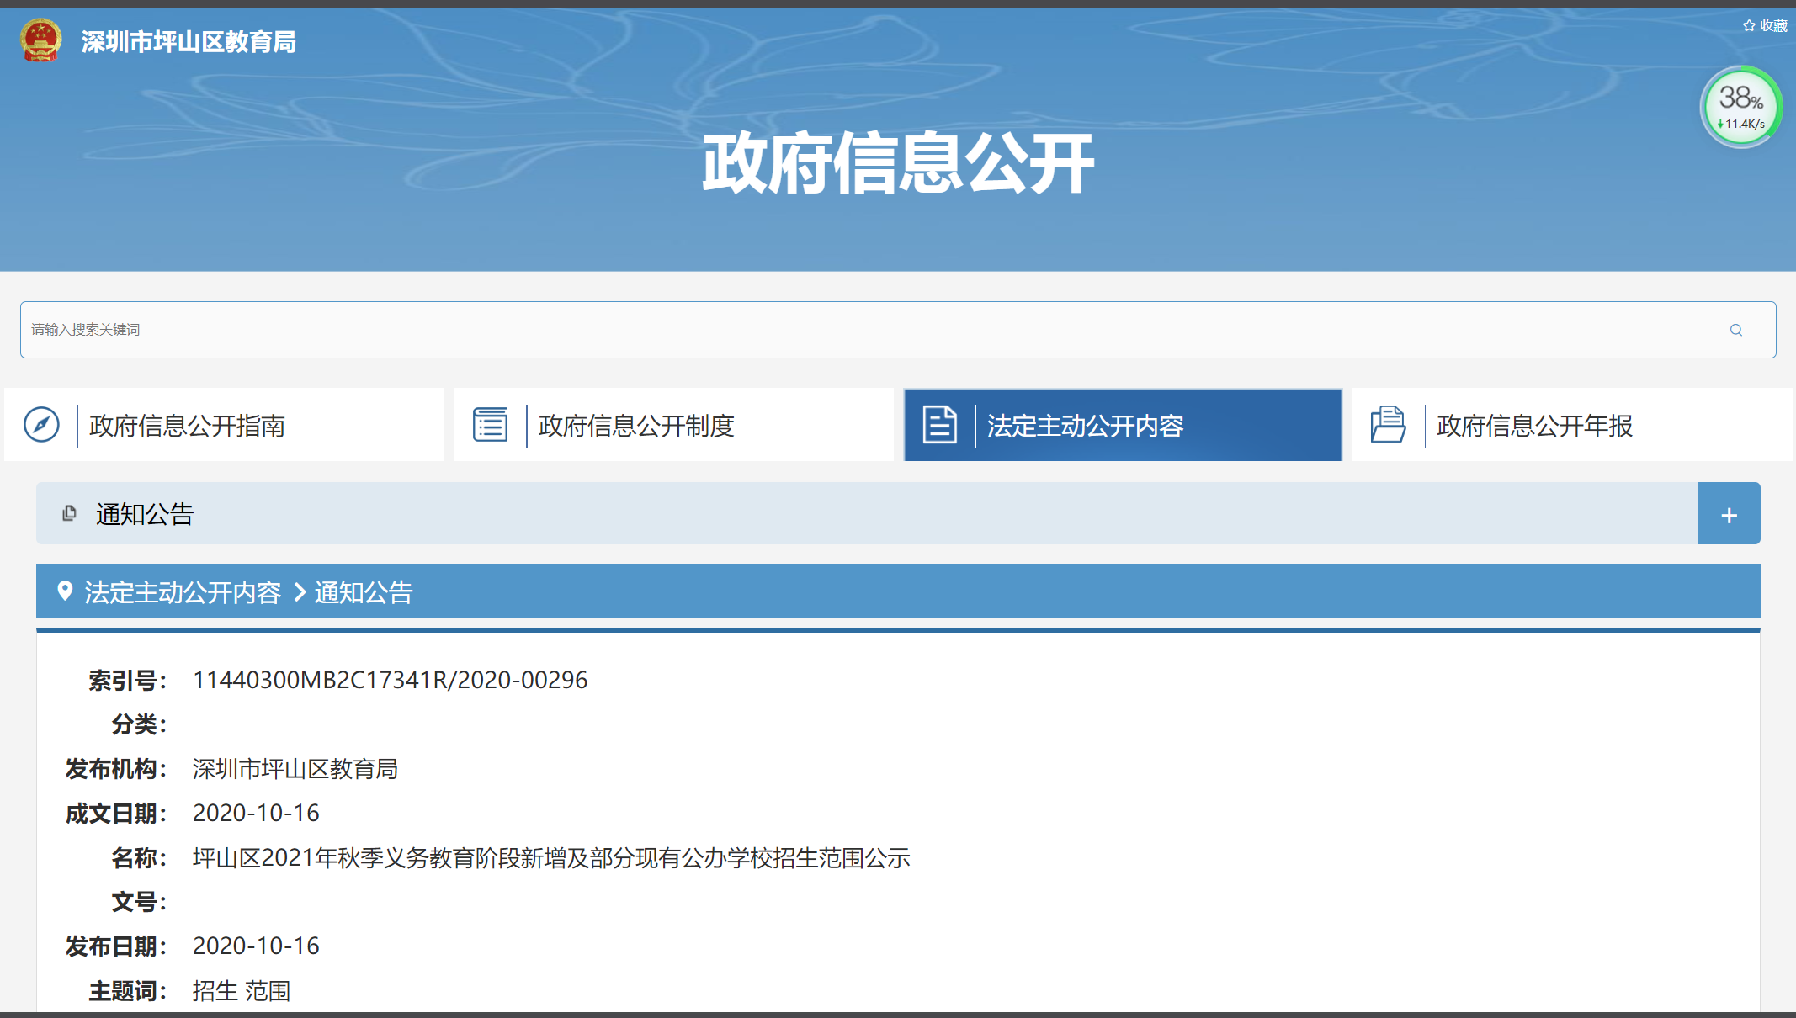Click the annual report folder icon

[x=1388, y=425]
